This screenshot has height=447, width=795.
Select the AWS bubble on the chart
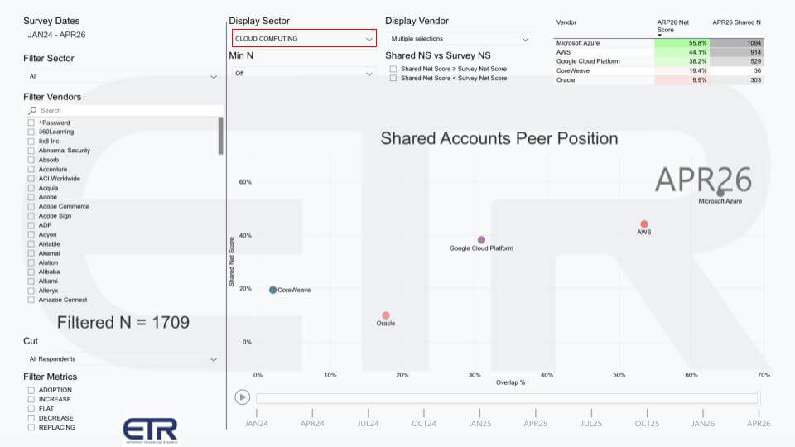644,224
